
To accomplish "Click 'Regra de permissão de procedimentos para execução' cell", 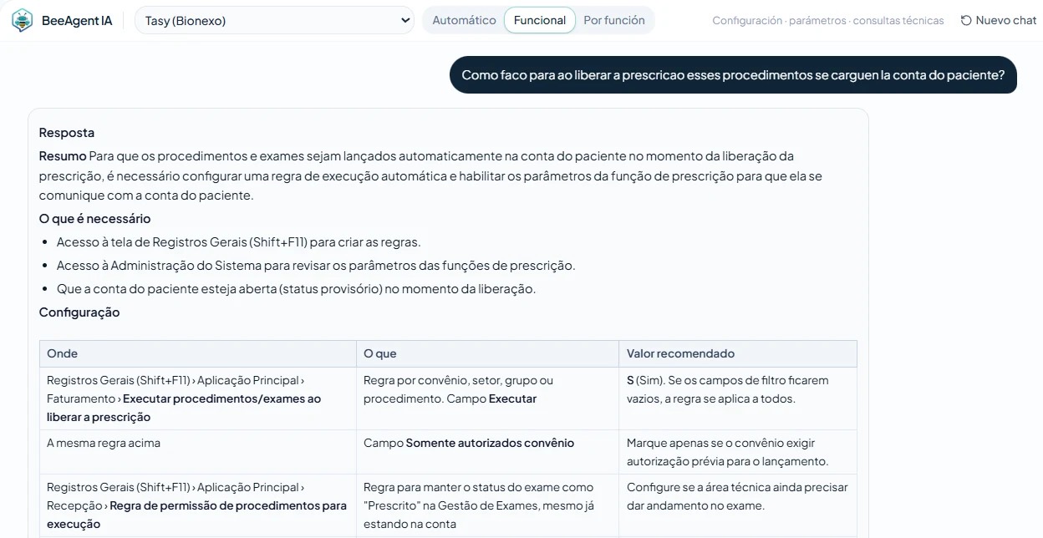I will (198, 505).
